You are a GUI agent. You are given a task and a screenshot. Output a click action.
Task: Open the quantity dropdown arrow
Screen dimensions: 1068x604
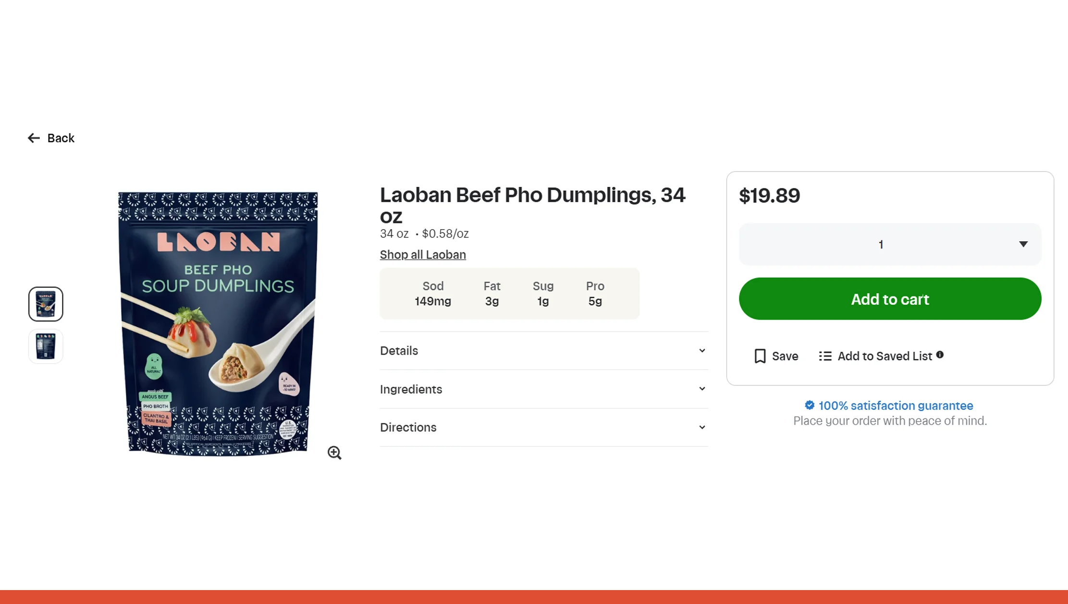1023,244
